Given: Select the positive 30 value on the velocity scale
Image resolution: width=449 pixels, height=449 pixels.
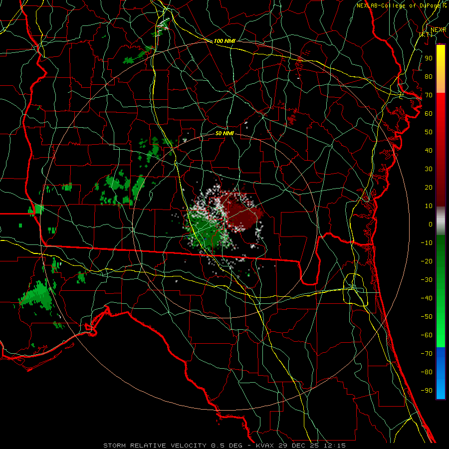Looking at the screenshot, I should 429,169.
